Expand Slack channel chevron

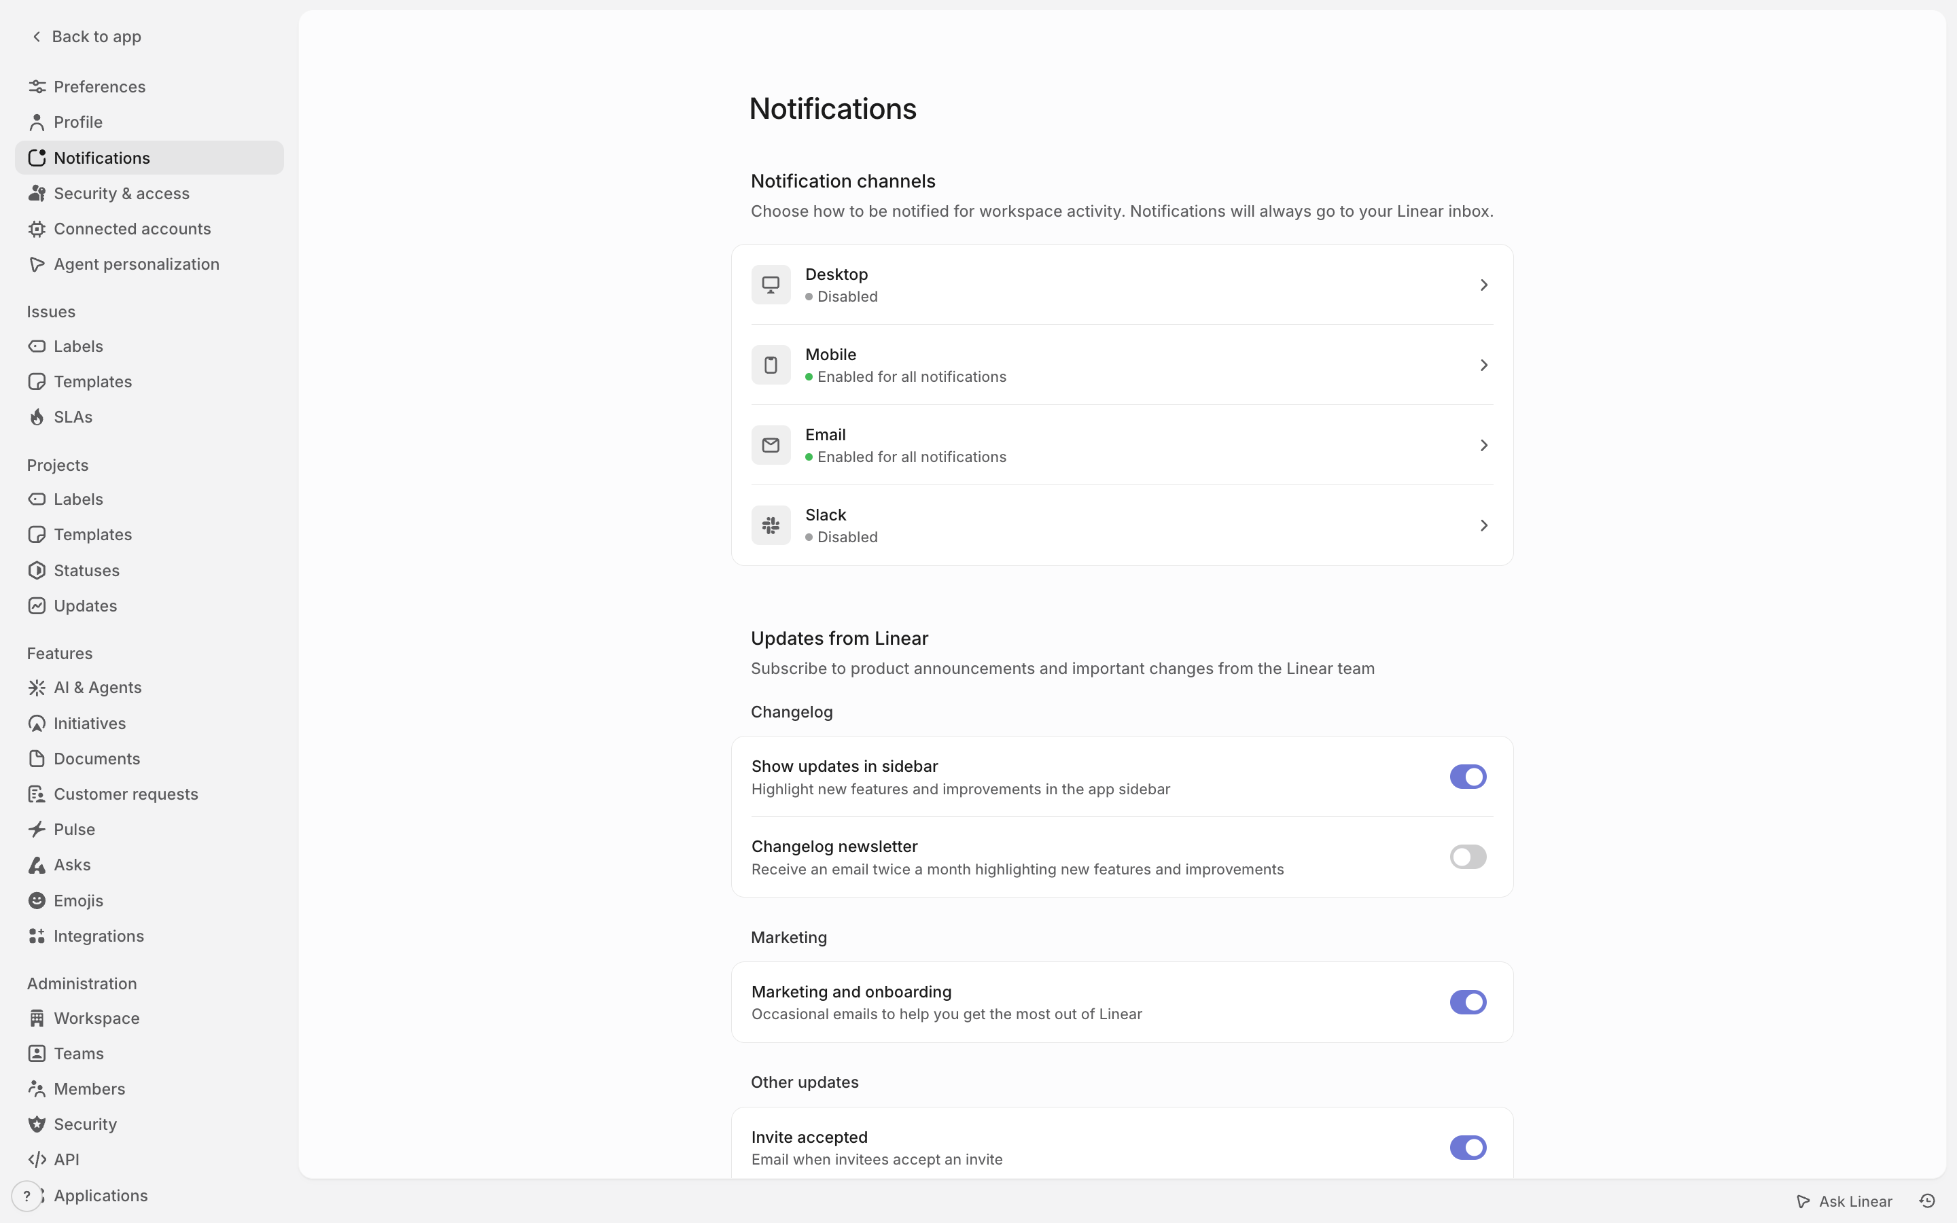click(1484, 526)
